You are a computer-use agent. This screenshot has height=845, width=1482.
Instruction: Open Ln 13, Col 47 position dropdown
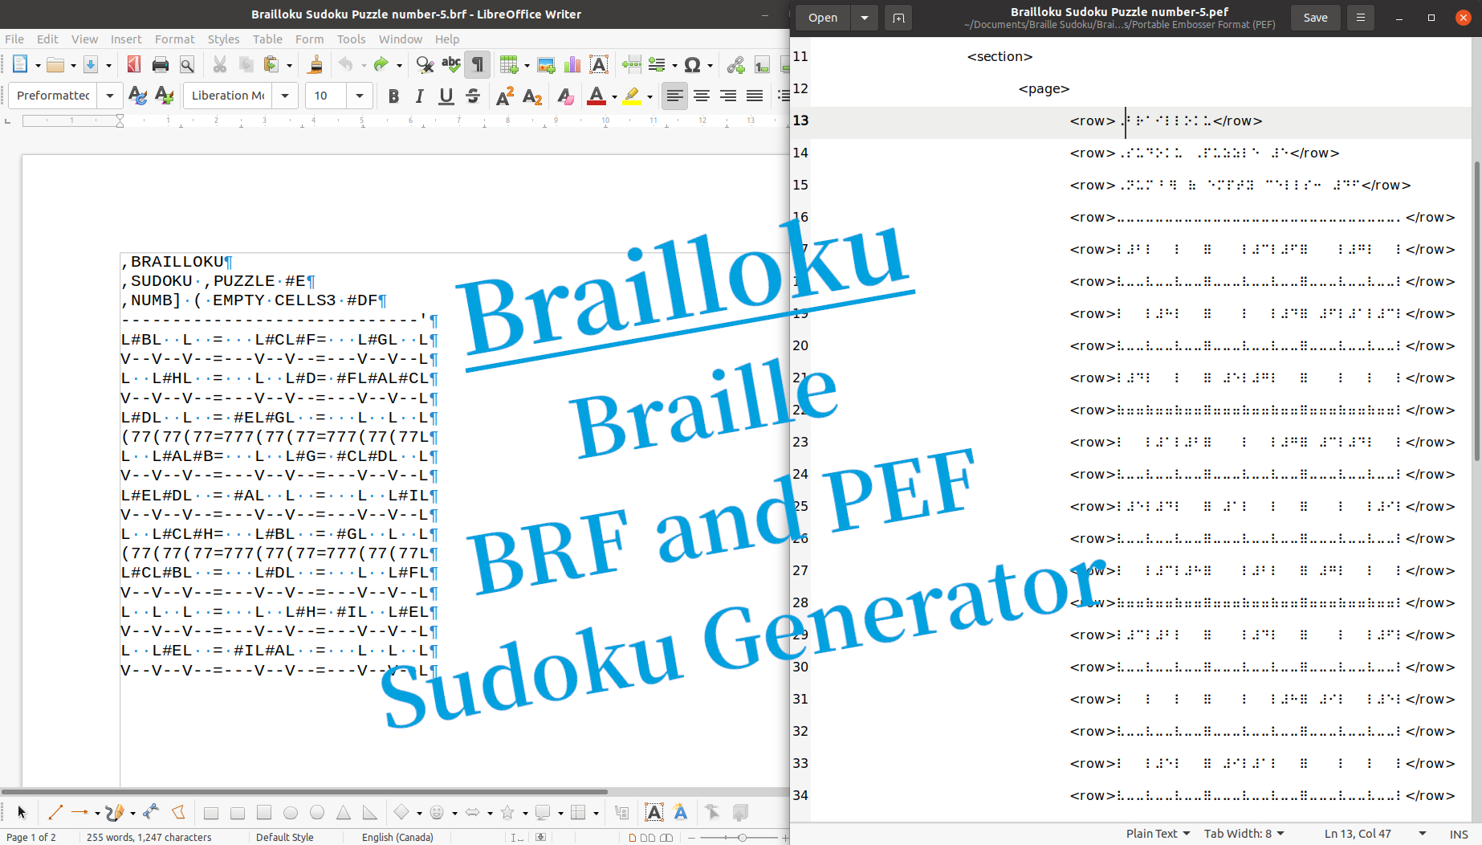(x=1374, y=834)
